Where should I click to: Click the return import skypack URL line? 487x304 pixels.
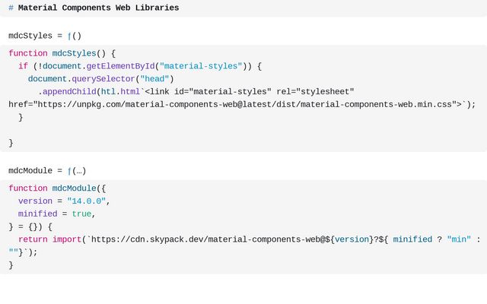coord(250,239)
